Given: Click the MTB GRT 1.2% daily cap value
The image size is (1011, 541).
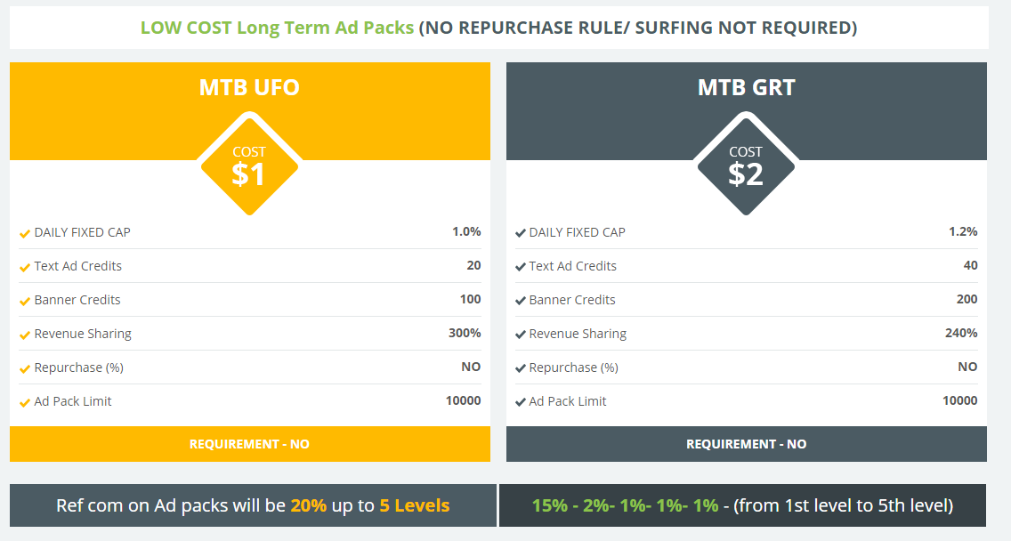Looking at the screenshot, I should 963,232.
